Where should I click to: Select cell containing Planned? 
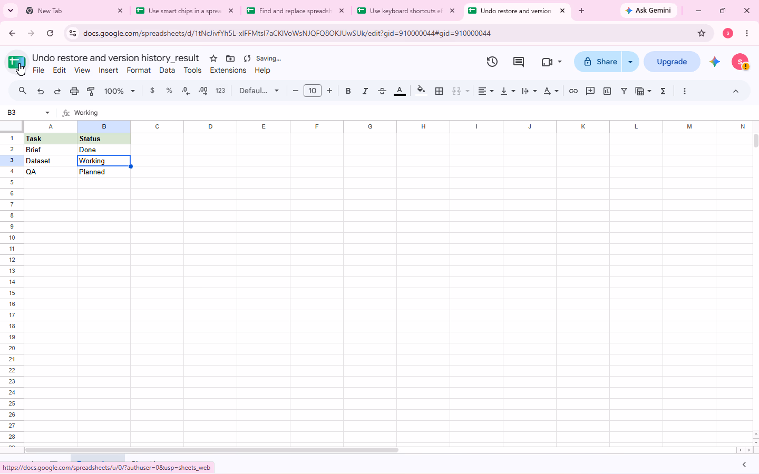click(x=104, y=172)
